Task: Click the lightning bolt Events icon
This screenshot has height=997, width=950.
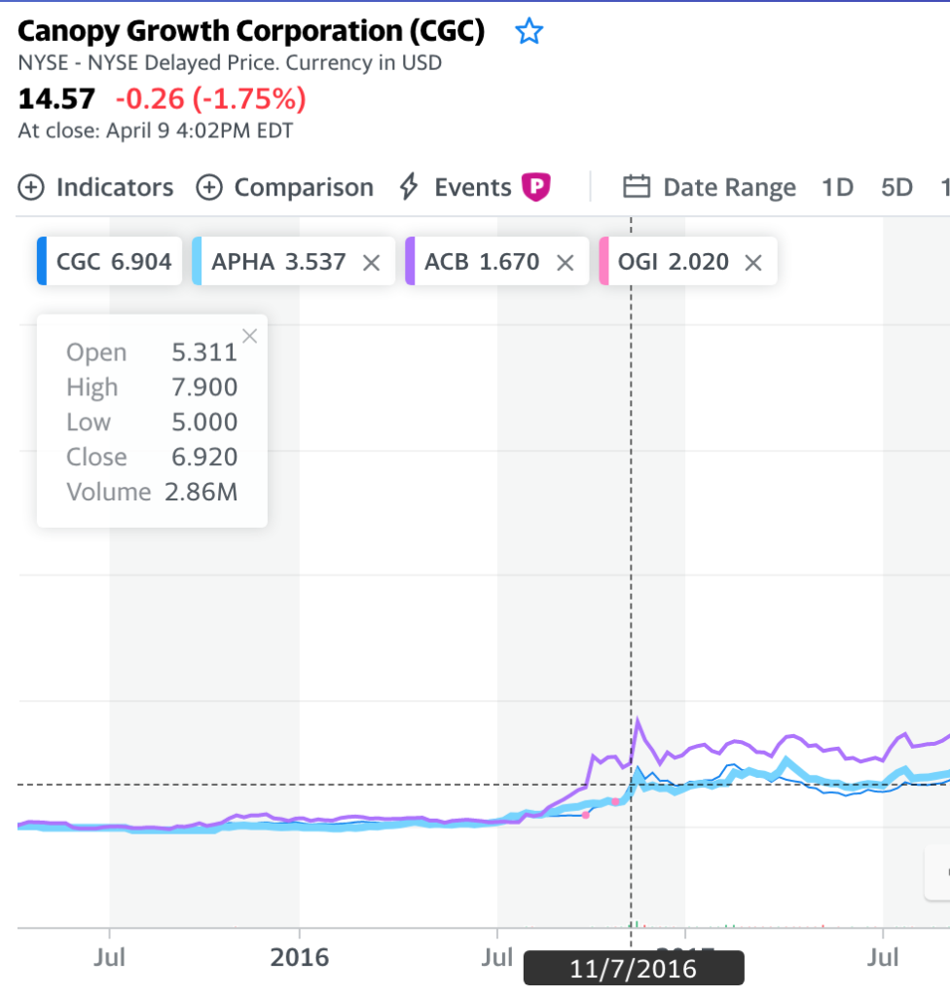Action: click(x=409, y=187)
